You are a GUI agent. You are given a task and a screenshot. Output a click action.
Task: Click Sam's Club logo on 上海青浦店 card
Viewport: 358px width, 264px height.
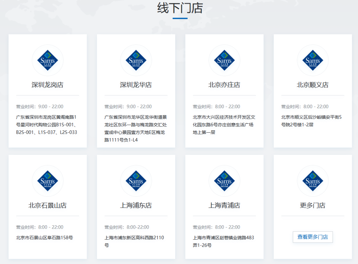click(x=224, y=181)
